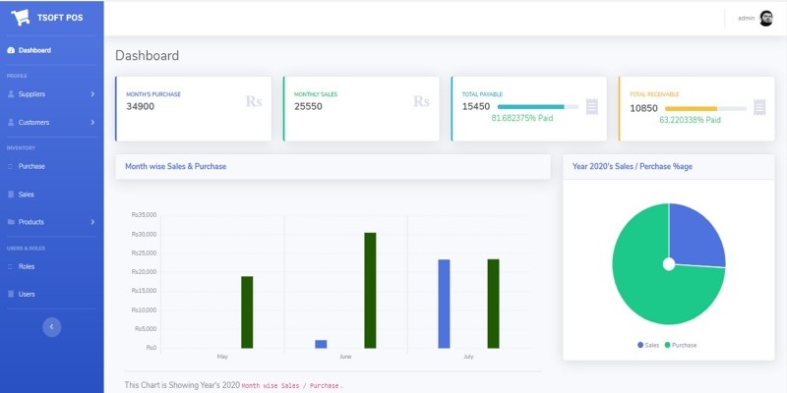The width and height of the screenshot is (787, 393).
Task: Expand the Customers submenu chevron
Action: point(92,123)
